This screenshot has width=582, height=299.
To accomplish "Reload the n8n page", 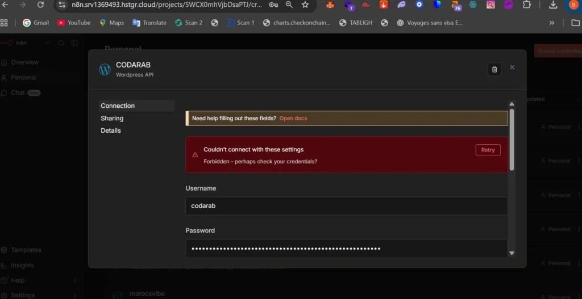I will click(40, 5).
